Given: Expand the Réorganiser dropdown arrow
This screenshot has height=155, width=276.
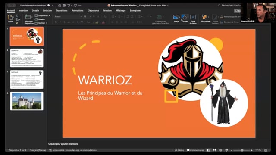Looking at the screenshot, I should [x=208, y=17].
